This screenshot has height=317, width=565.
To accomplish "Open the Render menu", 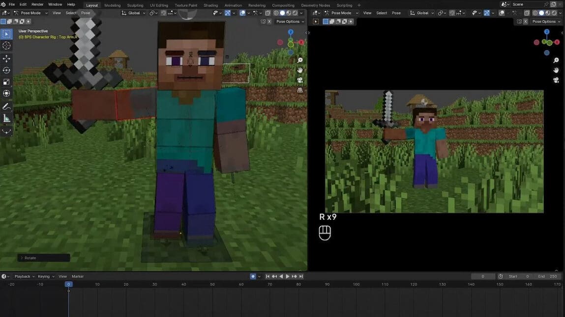I will pyautogui.click(x=37, y=4).
